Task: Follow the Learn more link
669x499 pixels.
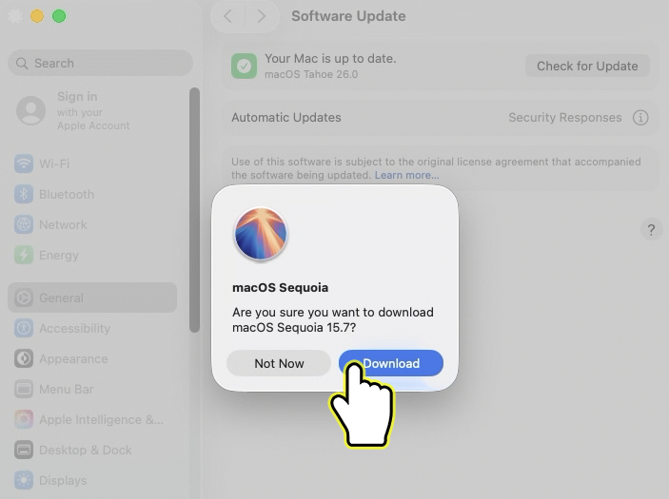Action: pyautogui.click(x=406, y=175)
